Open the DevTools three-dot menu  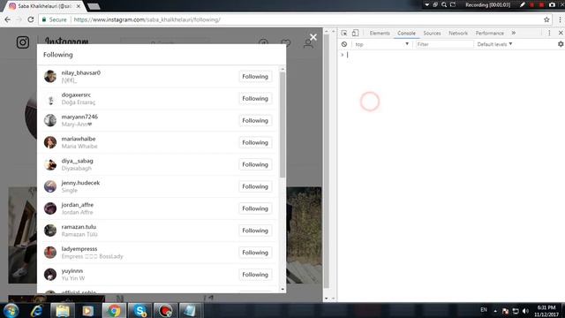click(x=549, y=34)
